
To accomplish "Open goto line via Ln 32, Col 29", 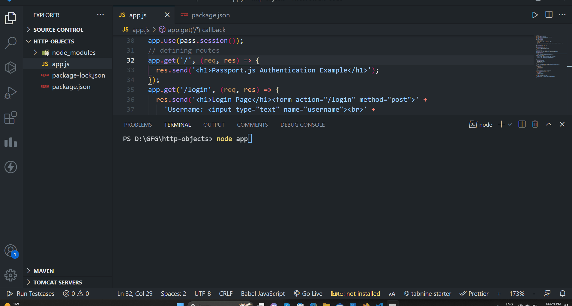I will (x=135, y=293).
